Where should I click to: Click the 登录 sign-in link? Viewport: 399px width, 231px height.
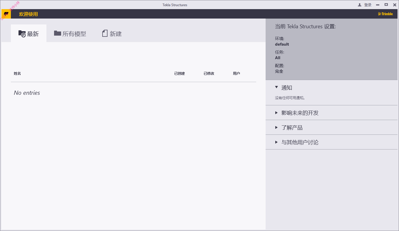point(368,5)
